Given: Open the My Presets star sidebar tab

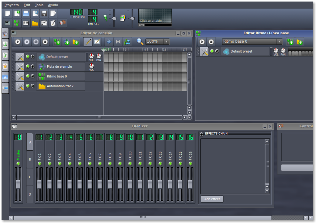Looking at the screenshot, I should pyautogui.click(x=5, y=66).
